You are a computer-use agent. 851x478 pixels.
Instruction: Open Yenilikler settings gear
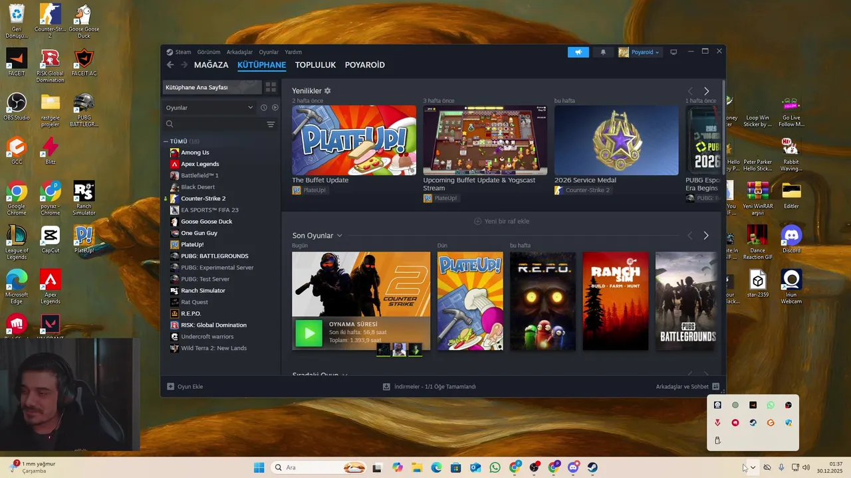click(327, 91)
